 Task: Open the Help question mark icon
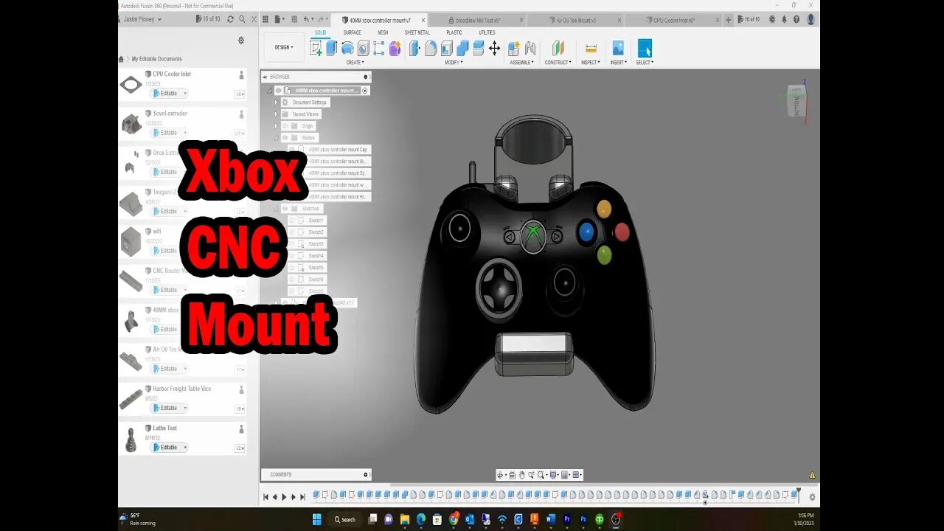pos(796,19)
